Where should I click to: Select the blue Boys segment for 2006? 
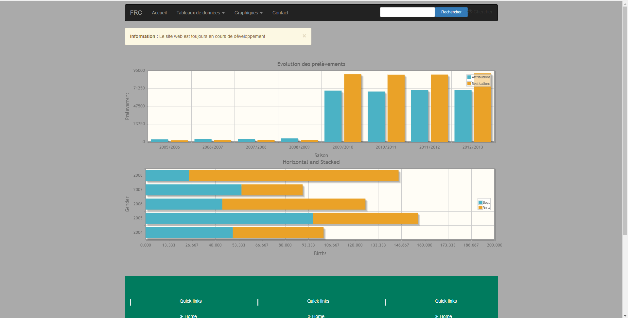[184, 204]
